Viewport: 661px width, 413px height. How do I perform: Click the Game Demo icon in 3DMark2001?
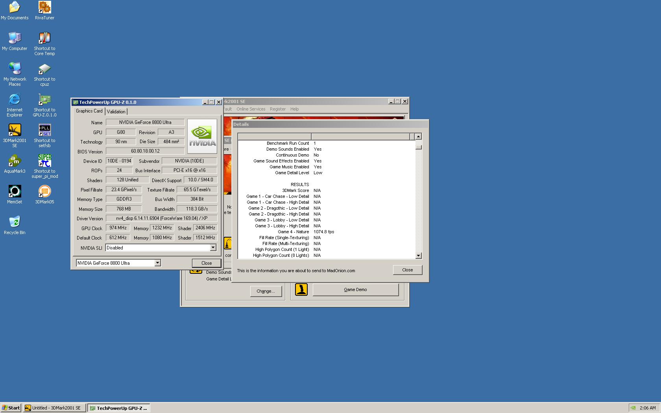pos(301,289)
